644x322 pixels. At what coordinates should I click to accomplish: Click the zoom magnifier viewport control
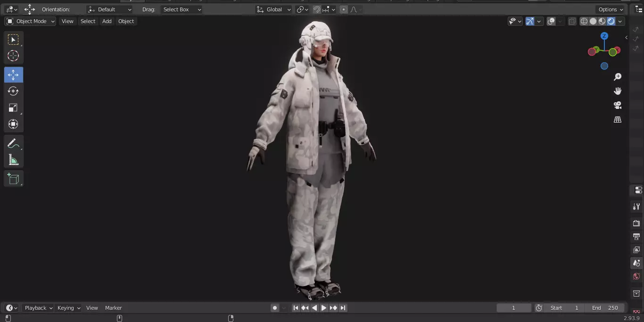(x=618, y=77)
